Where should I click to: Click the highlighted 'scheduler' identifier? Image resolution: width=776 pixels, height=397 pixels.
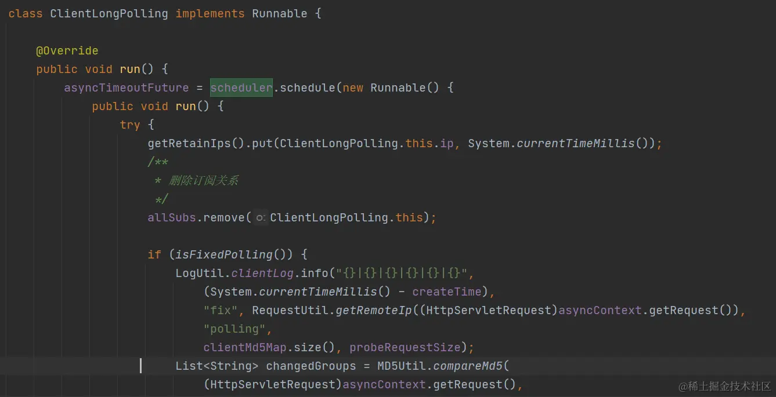click(x=241, y=88)
